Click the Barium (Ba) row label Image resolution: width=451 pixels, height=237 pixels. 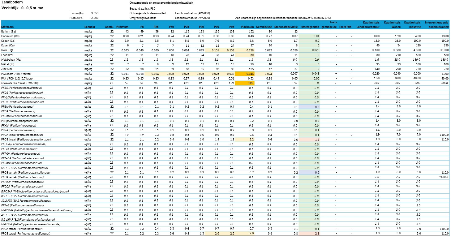pos(8,31)
